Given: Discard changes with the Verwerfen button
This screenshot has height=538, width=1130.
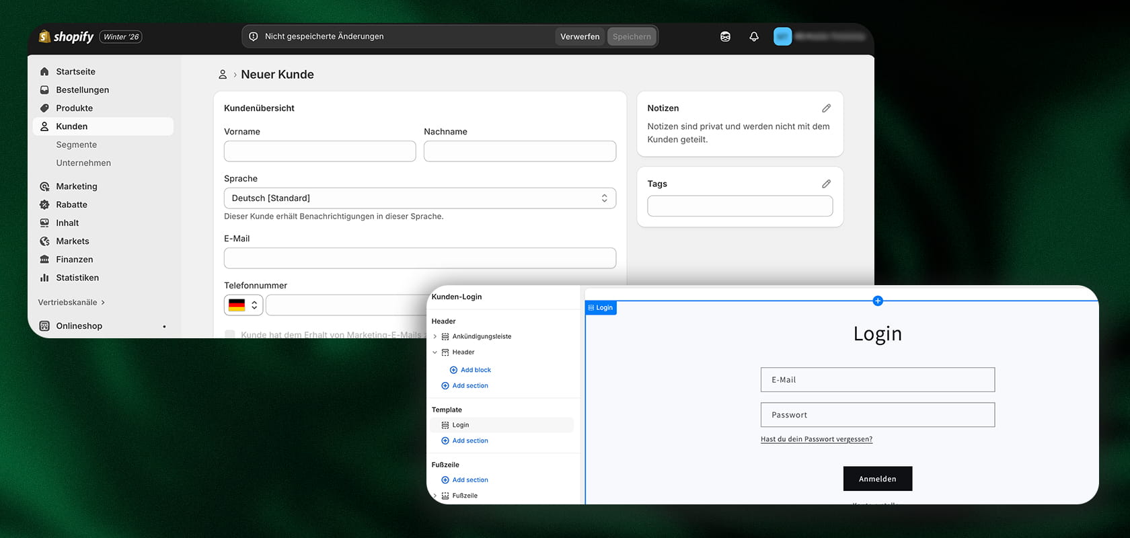Looking at the screenshot, I should (x=580, y=36).
